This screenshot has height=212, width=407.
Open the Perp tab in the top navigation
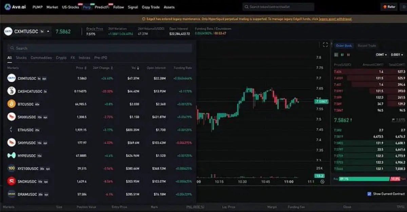87,7
